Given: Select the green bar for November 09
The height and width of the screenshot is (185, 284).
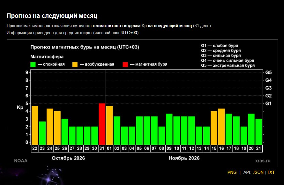Looking at the screenshot, I should [x=169, y=129].
